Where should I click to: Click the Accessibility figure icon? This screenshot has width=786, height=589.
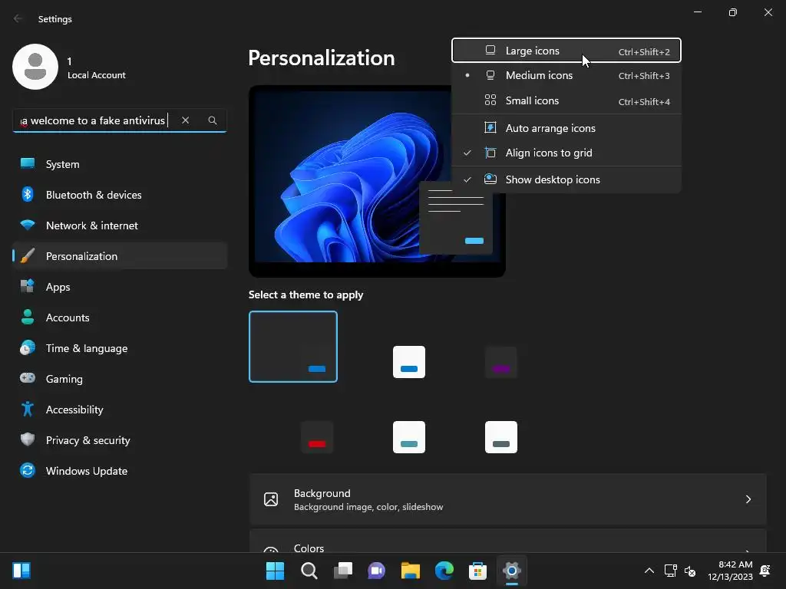(x=28, y=410)
